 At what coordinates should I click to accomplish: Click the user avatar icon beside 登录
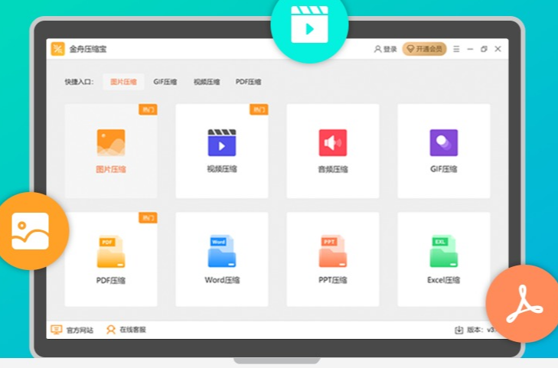377,49
